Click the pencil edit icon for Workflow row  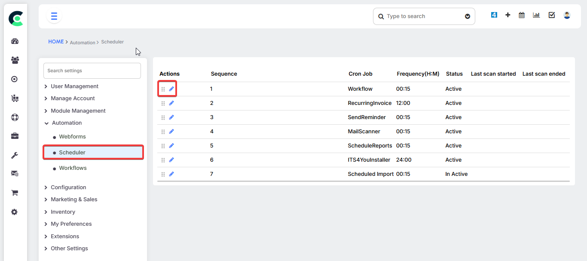click(171, 89)
